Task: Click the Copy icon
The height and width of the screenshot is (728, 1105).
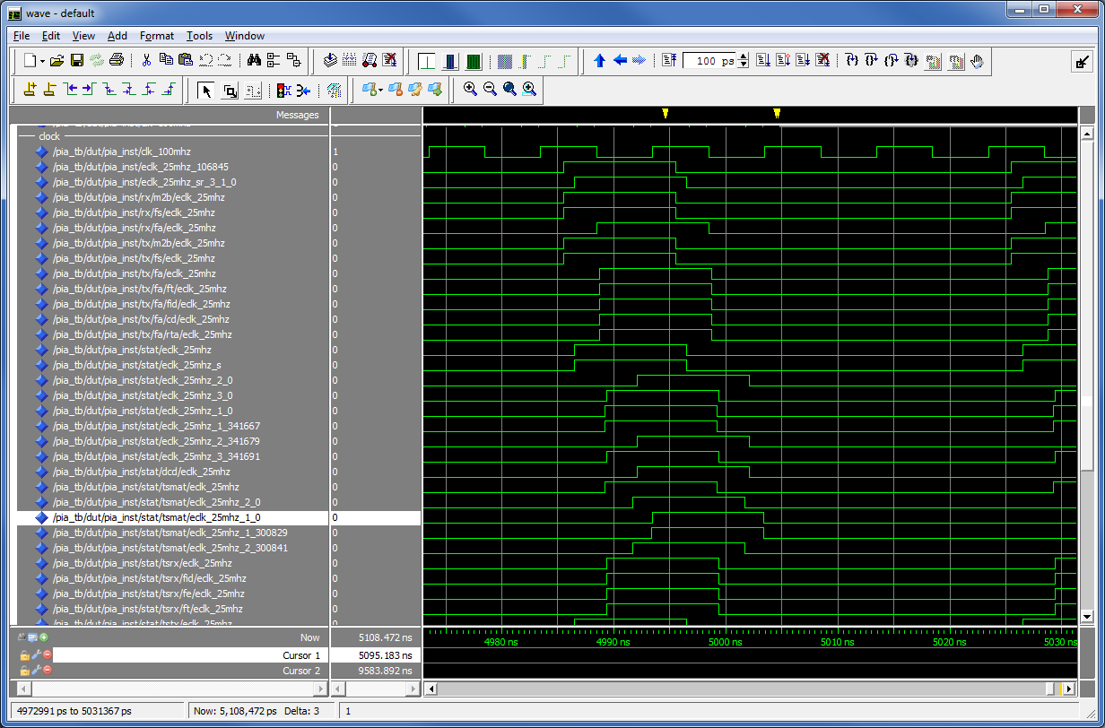Action: tap(166, 61)
